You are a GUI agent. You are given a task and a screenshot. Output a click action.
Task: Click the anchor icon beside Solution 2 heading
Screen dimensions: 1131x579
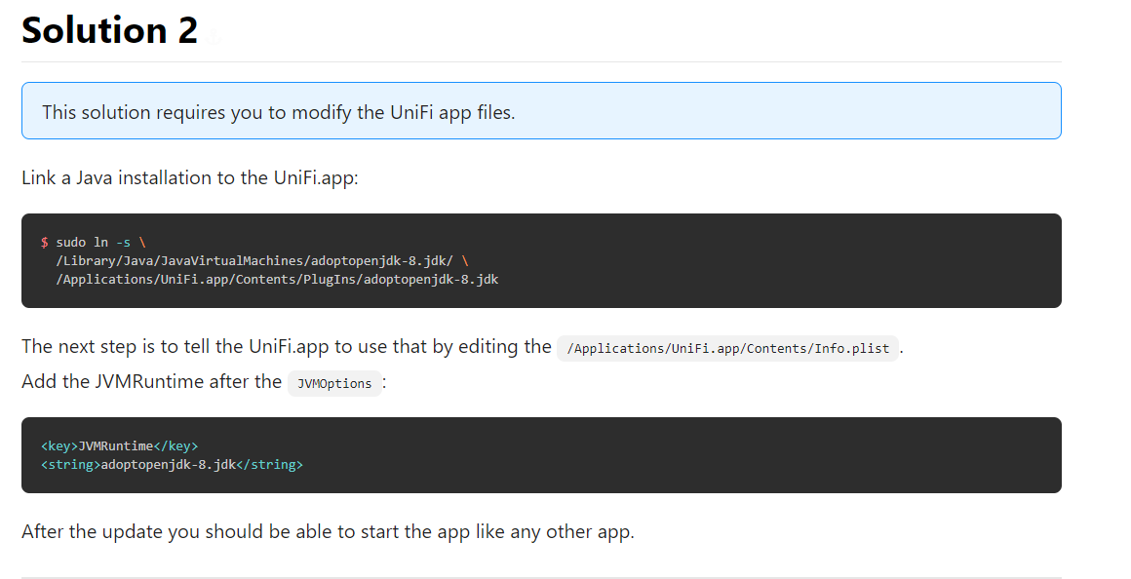click(x=214, y=34)
